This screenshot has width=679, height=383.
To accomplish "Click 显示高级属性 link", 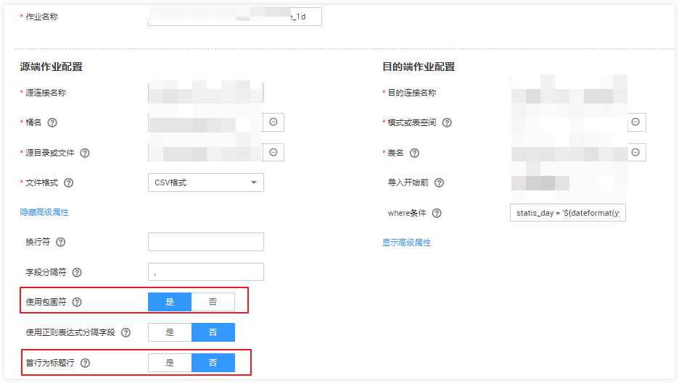I will [x=406, y=243].
